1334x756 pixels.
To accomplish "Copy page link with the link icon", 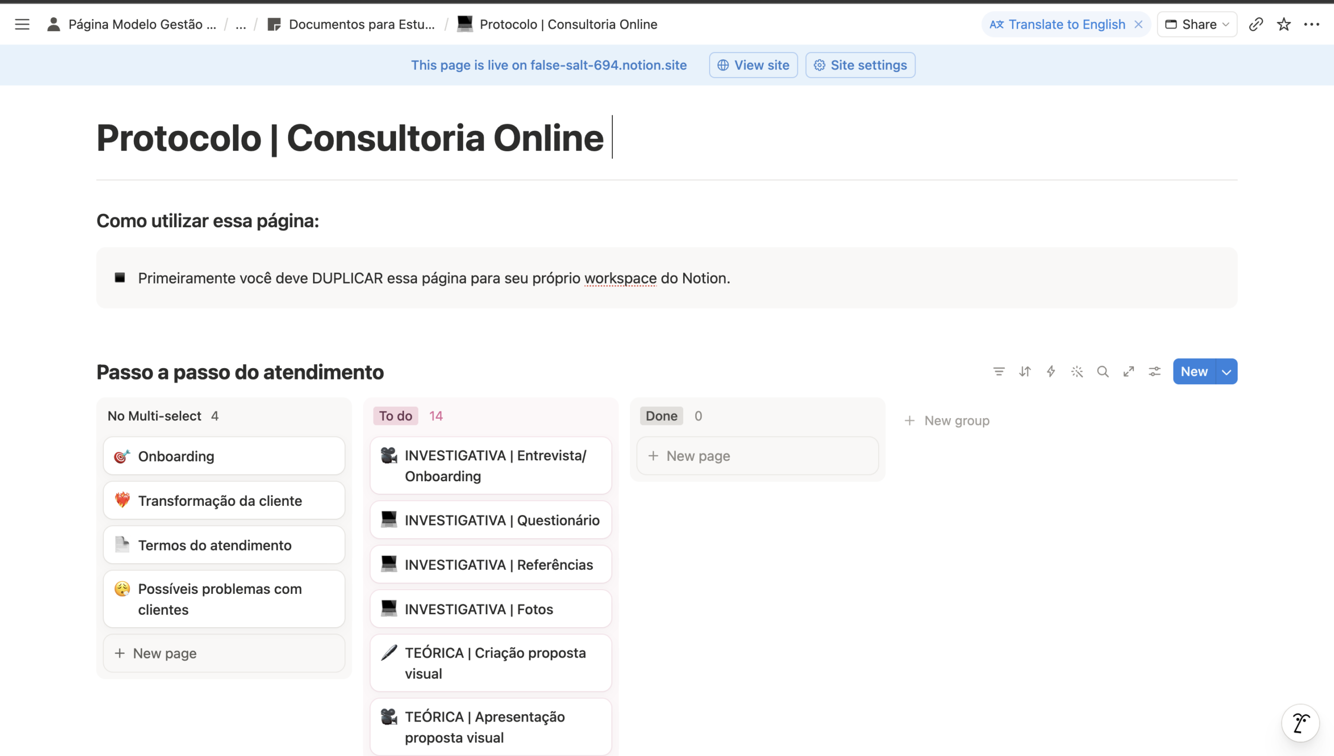I will click(1256, 24).
